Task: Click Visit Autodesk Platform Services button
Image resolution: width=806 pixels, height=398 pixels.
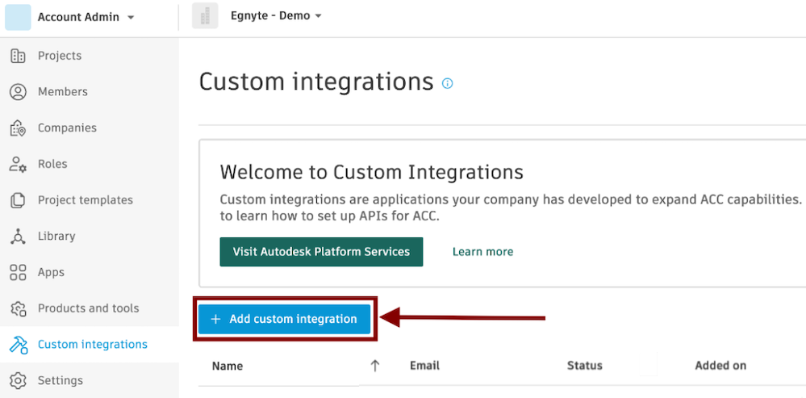Action: pos(321,252)
